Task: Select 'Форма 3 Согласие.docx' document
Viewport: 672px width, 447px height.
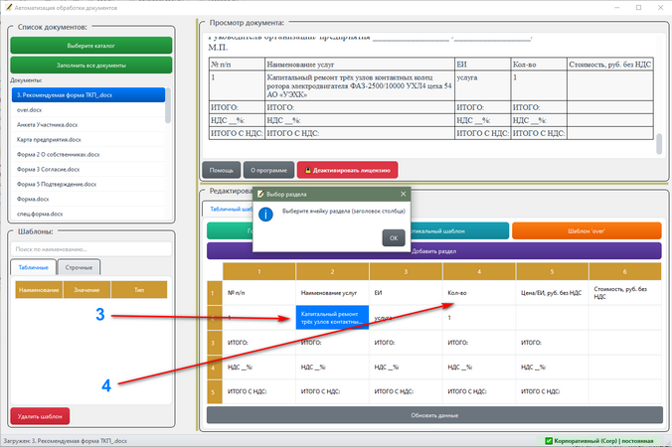Action: pos(88,170)
